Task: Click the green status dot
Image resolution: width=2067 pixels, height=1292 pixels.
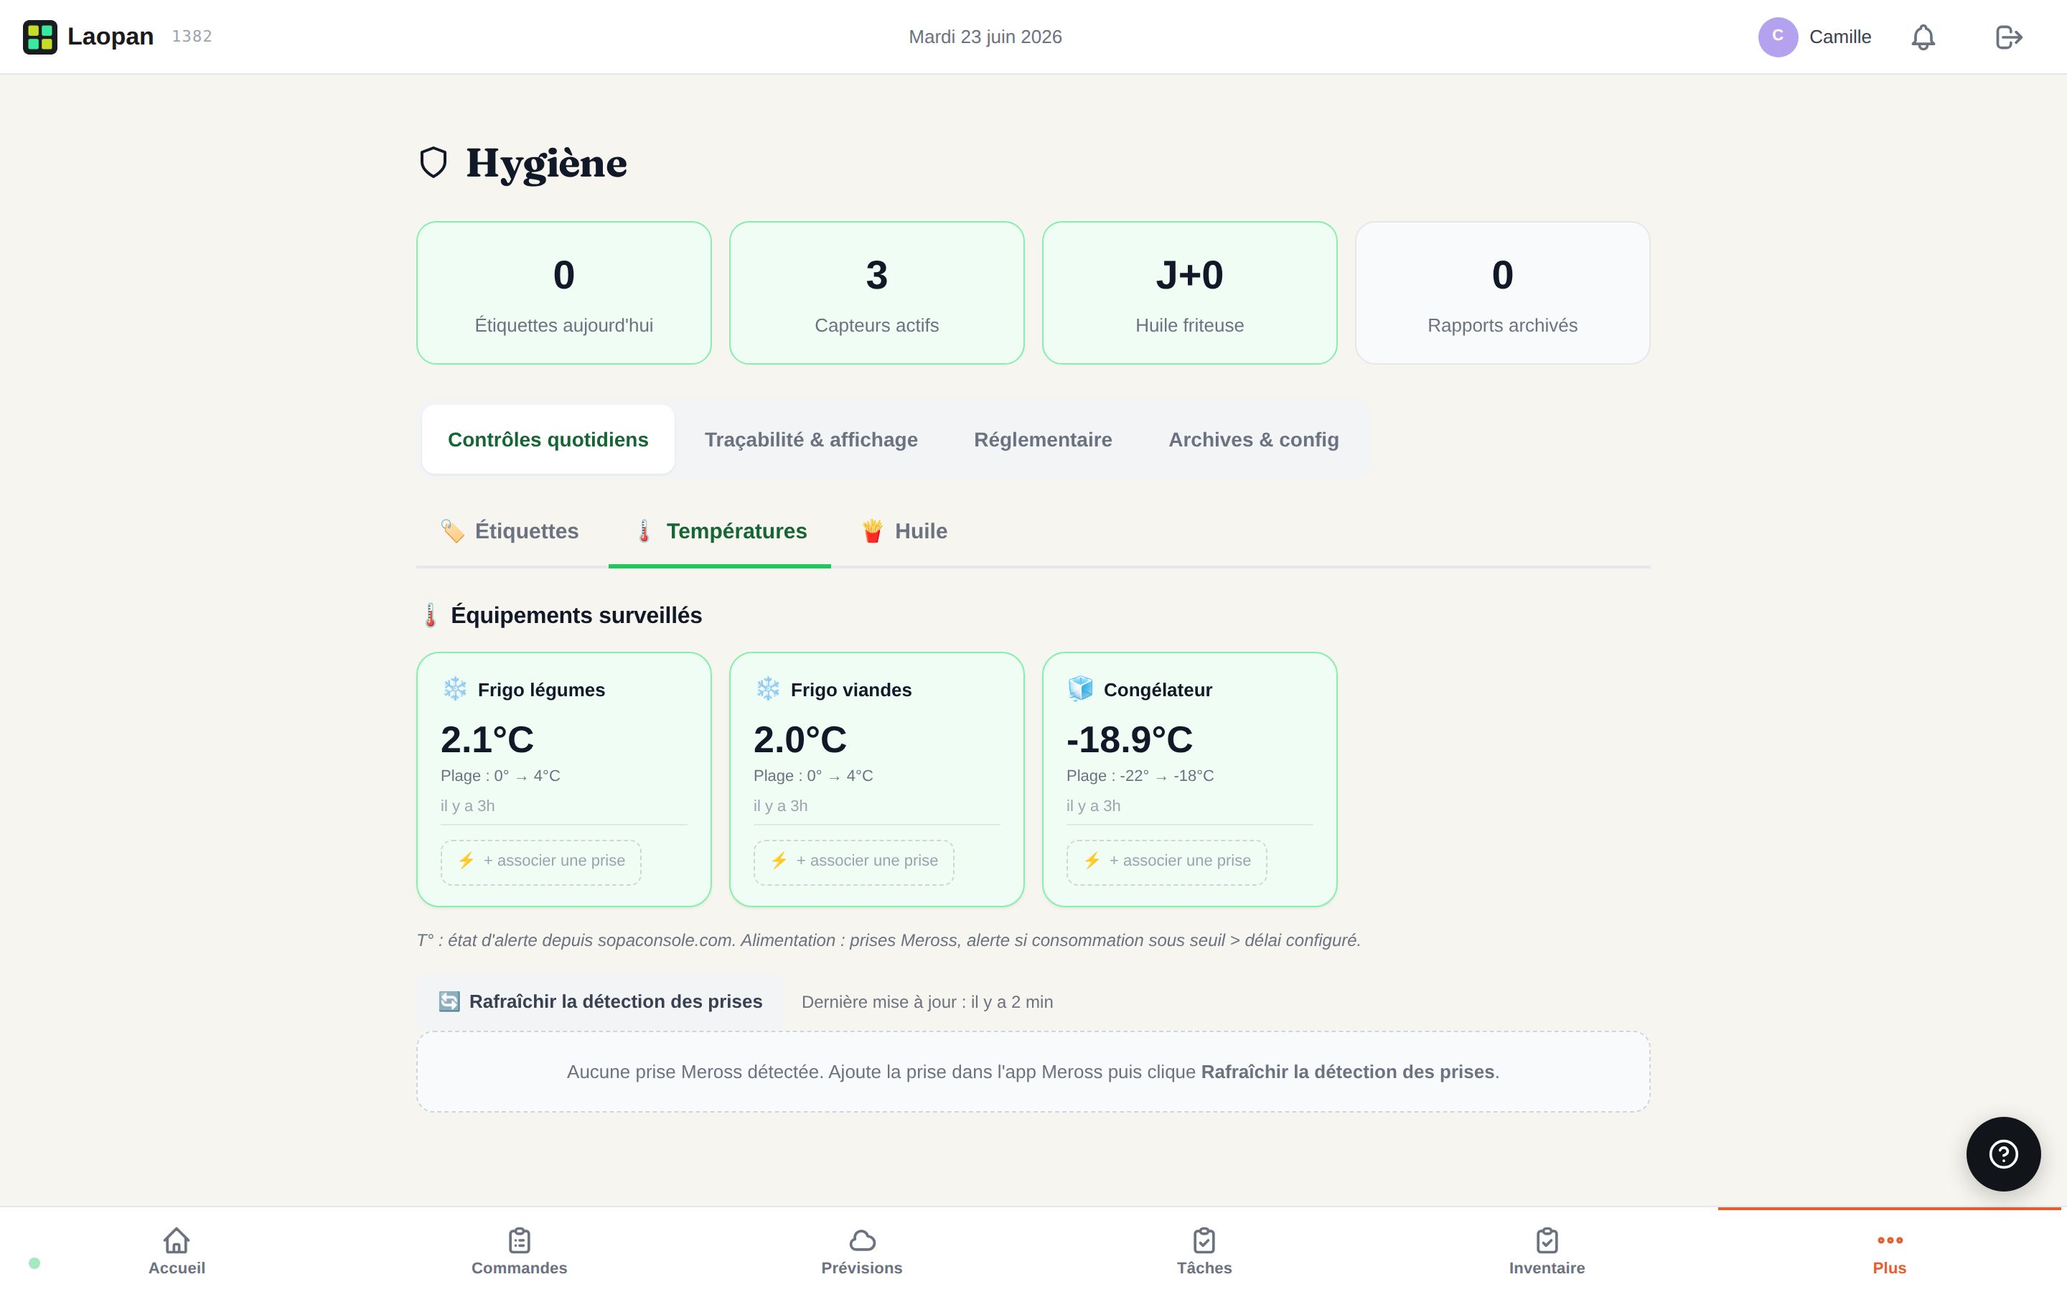Action: (x=34, y=1263)
